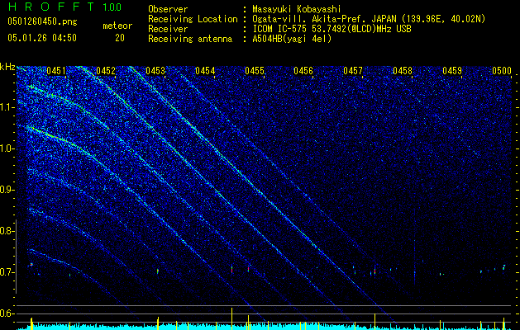Image resolution: width=520 pixels, height=330 pixels.
Task: Click the HROFFT 1.0.0 title text
Action: tap(64, 7)
